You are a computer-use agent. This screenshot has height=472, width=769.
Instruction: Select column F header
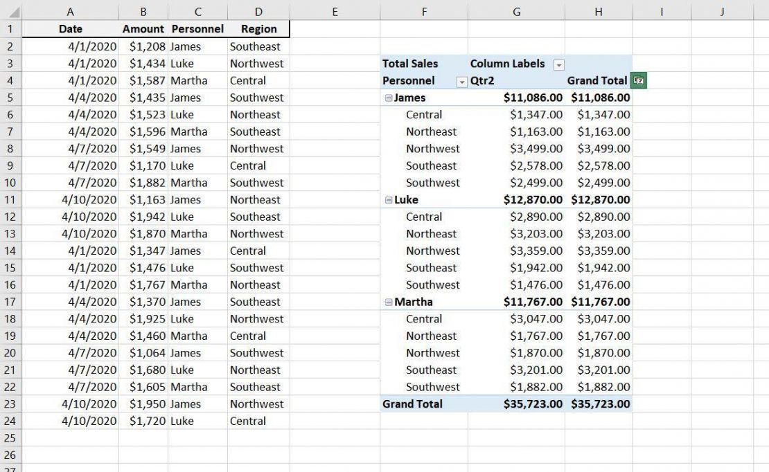(424, 11)
